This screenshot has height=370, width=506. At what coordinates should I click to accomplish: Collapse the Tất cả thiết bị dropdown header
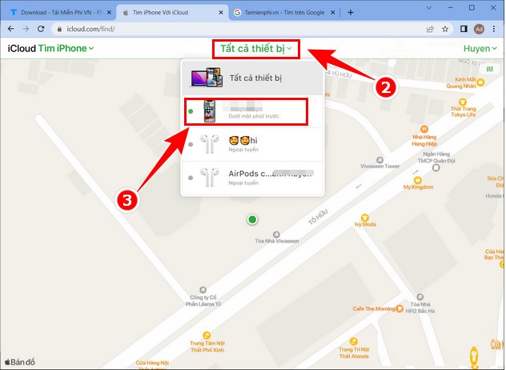(256, 49)
